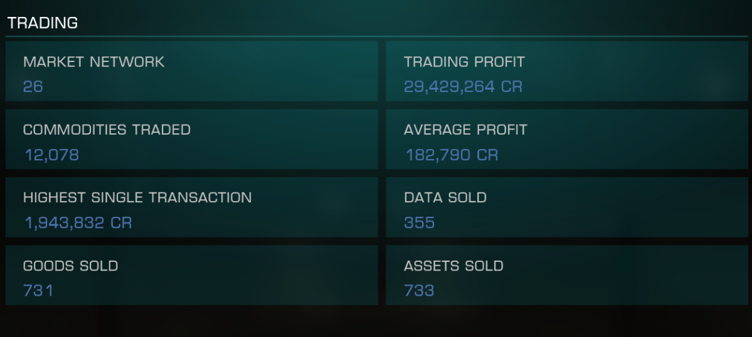752x337 pixels.
Task: Click the TRADING section header
Action: 42,23
